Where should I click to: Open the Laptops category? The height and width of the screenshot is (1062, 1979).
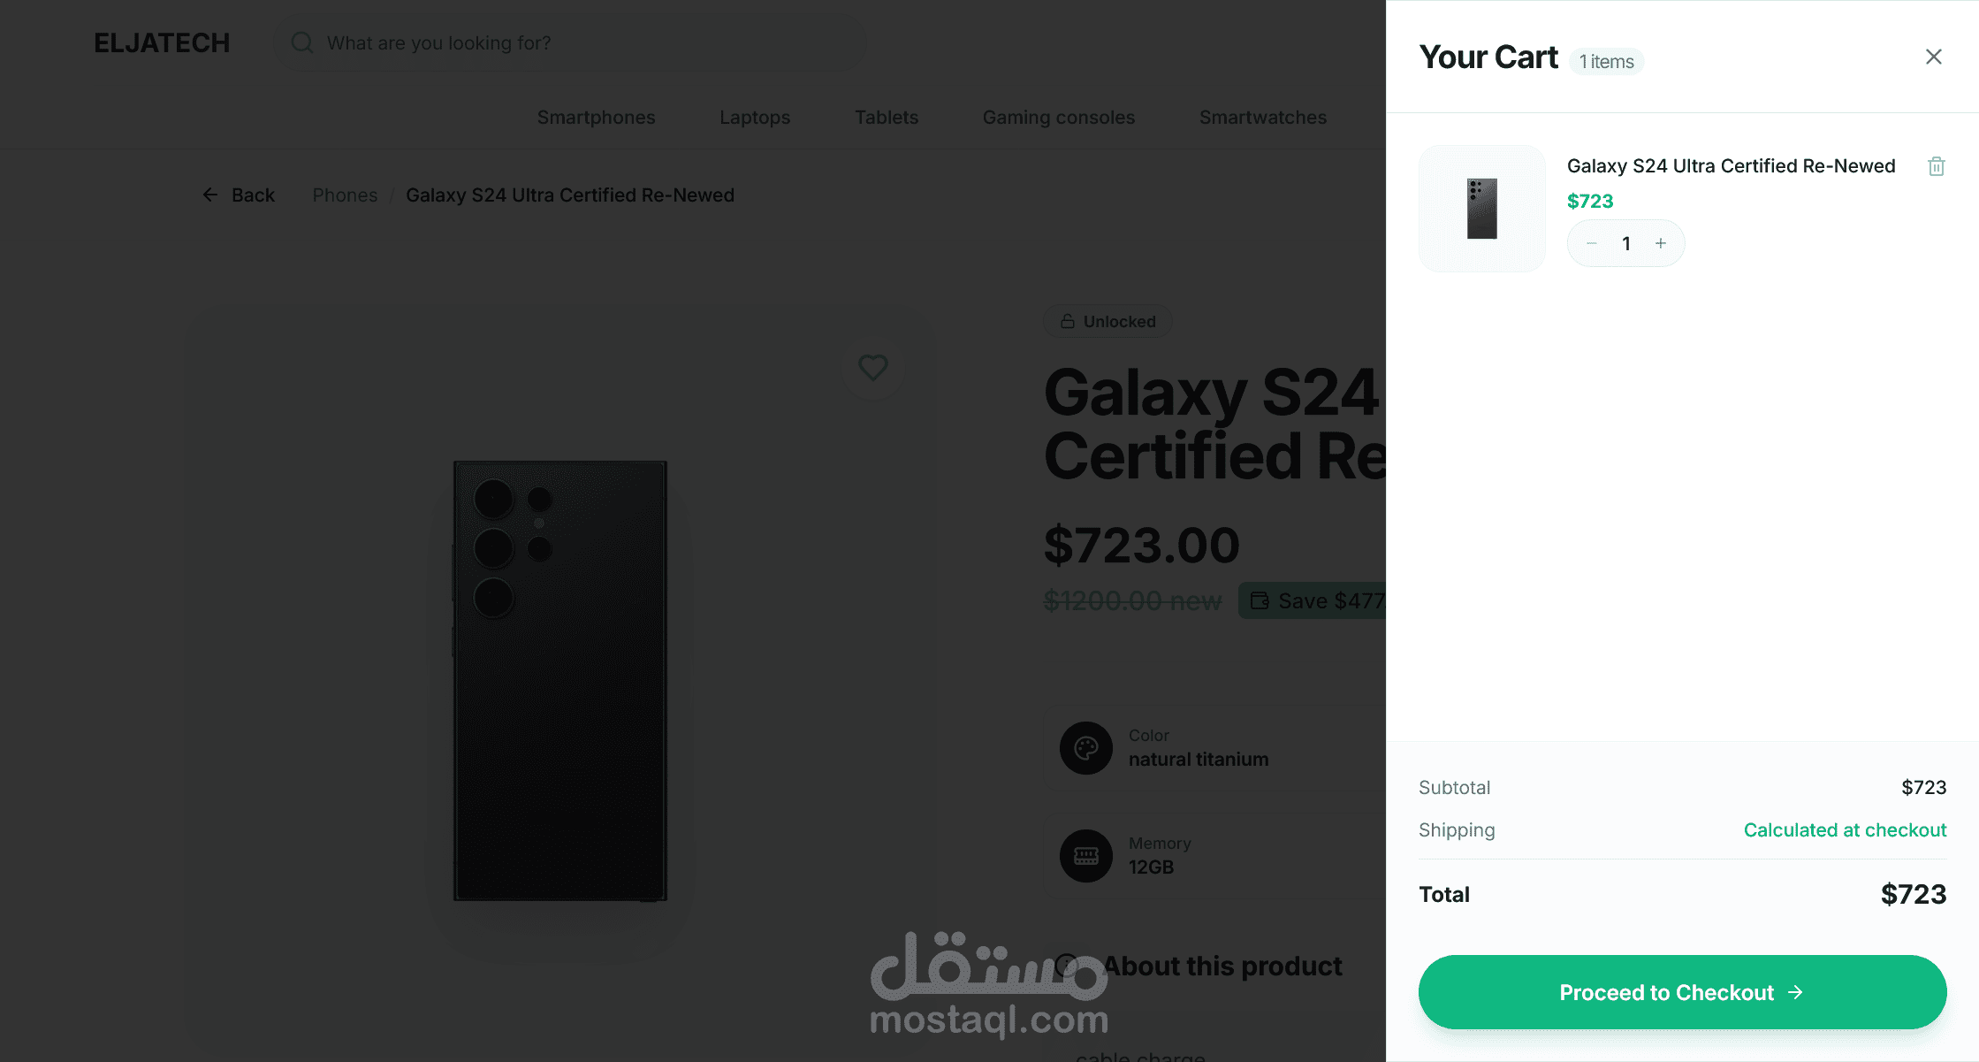click(754, 118)
